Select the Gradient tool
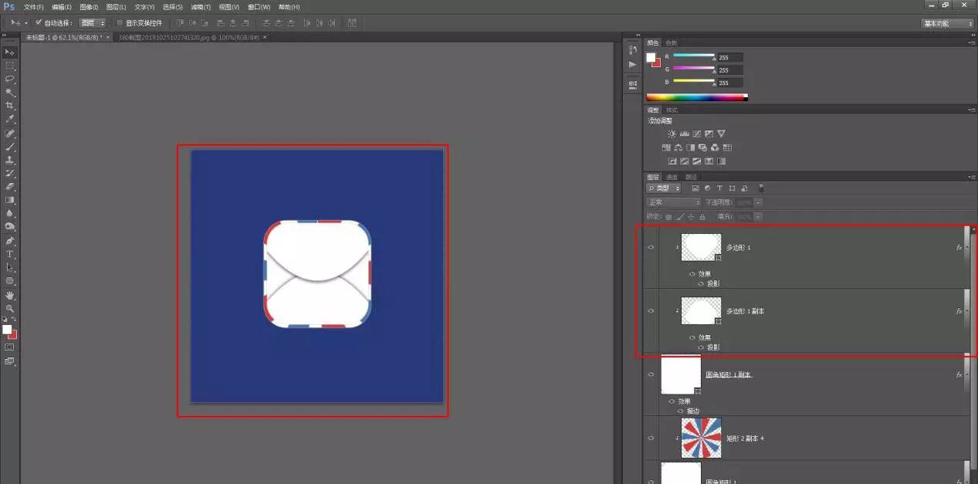The height and width of the screenshot is (484, 978). tap(10, 200)
